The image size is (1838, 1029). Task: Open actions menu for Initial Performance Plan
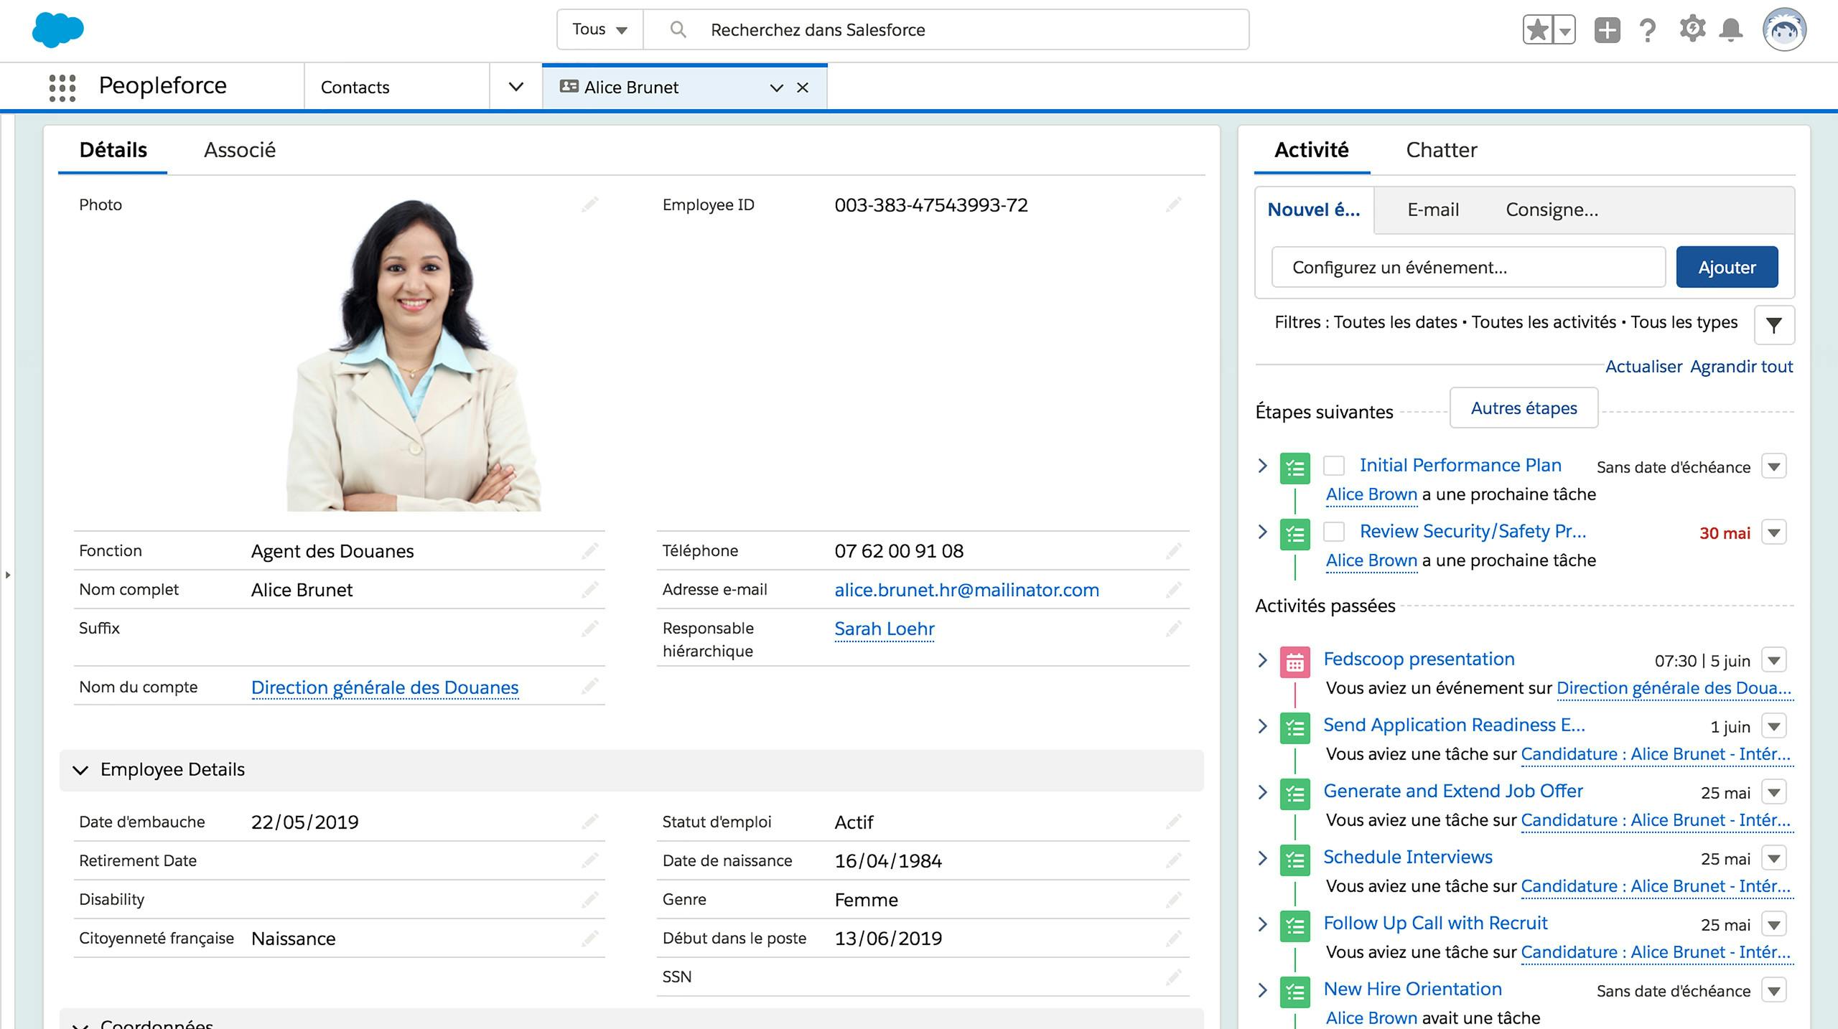pyautogui.click(x=1774, y=466)
